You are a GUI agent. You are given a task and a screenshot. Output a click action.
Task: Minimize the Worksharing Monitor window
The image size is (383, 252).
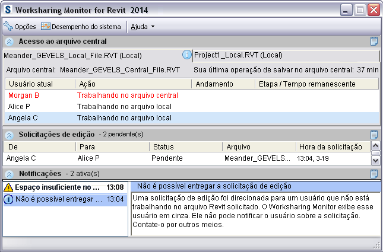[346, 10]
